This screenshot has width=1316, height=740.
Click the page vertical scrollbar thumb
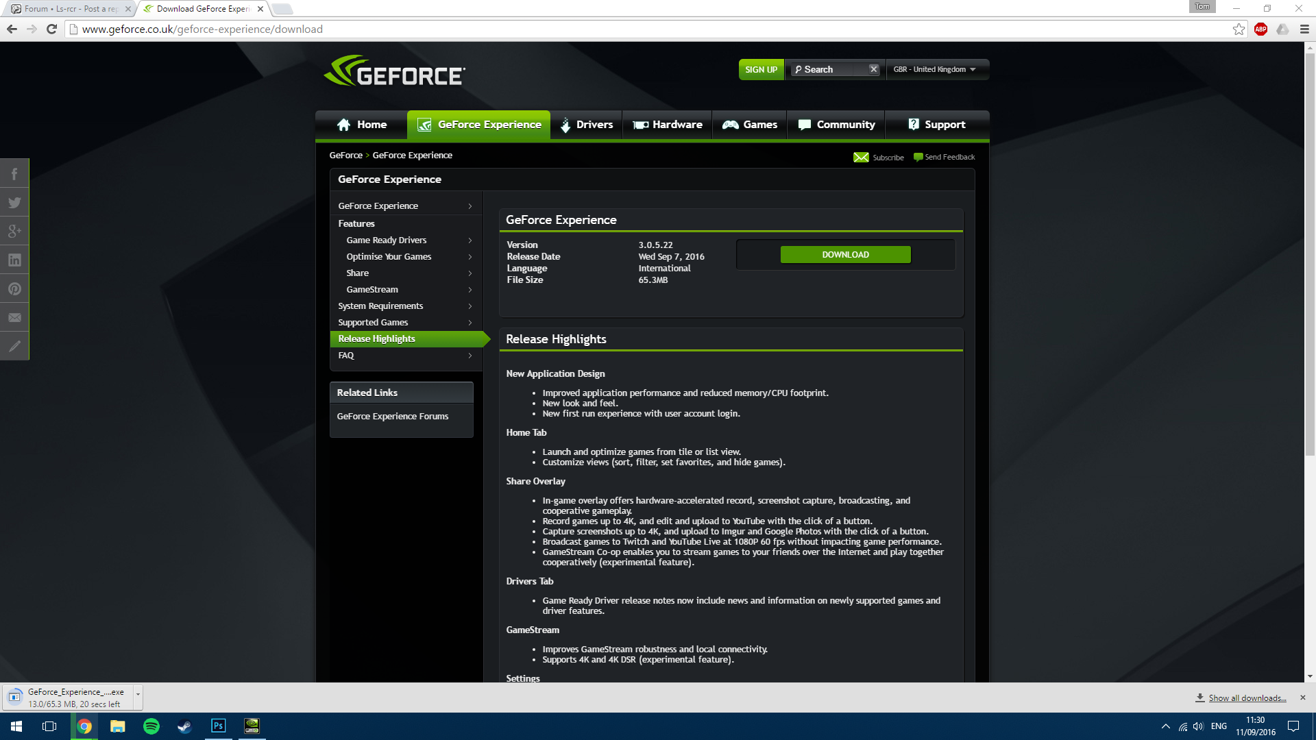pos(1310,254)
